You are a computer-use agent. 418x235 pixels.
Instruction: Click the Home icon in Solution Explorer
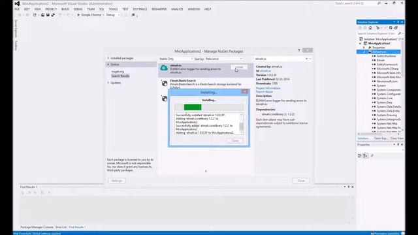click(x=370, y=27)
